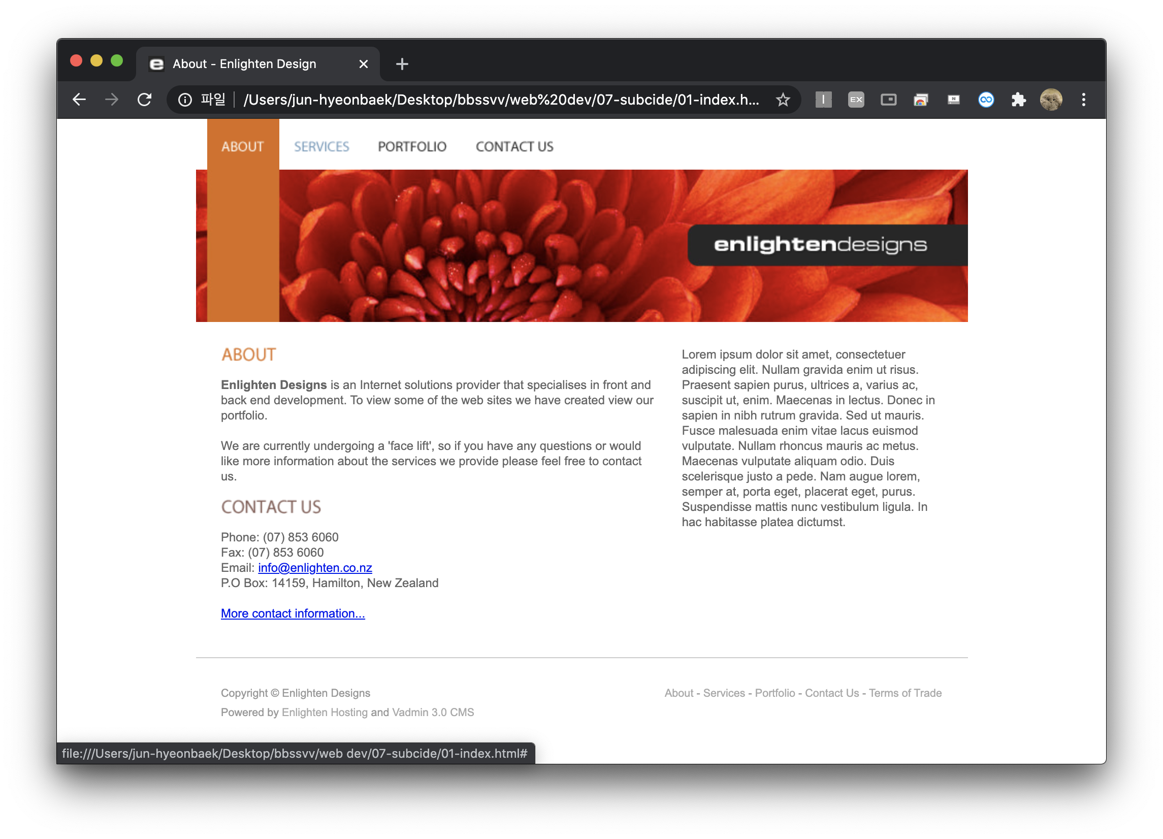
Task: Click Terms of Trade footer link
Action: [x=905, y=693]
